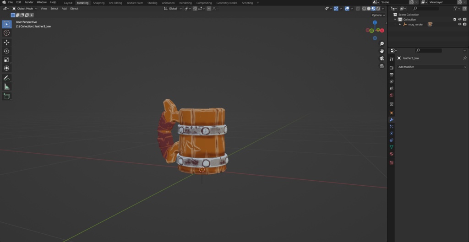Open the shading options dropdown arrow
Image resolution: width=469 pixels, height=242 pixels.
pyautogui.click(x=383, y=9)
